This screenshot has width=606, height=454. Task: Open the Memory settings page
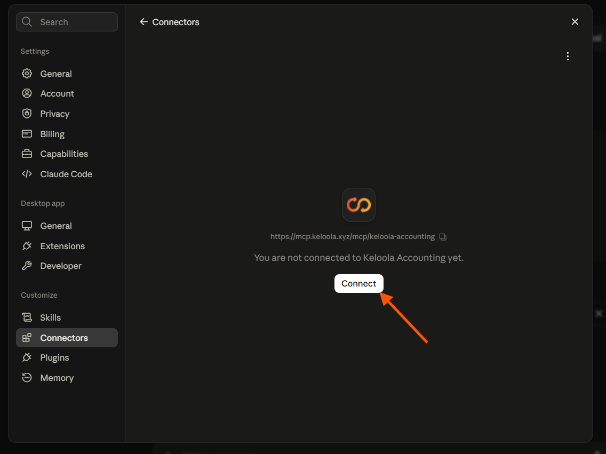pos(67,378)
